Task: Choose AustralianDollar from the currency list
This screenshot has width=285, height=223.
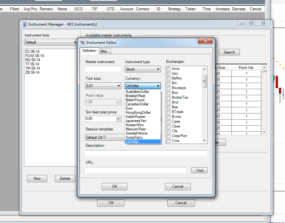Action: pos(143,92)
